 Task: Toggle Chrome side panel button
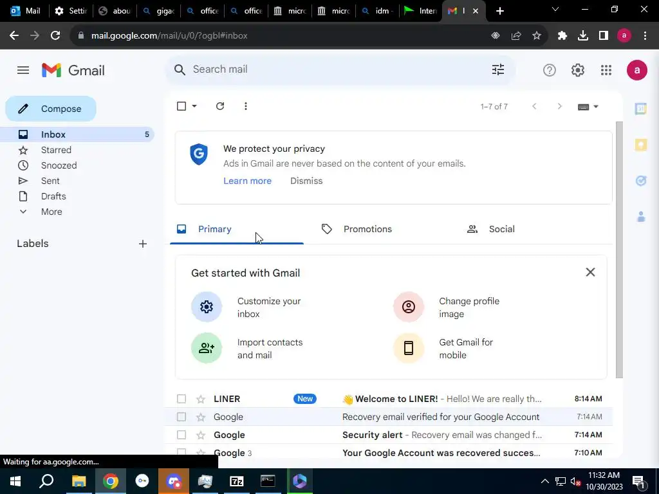tap(604, 36)
